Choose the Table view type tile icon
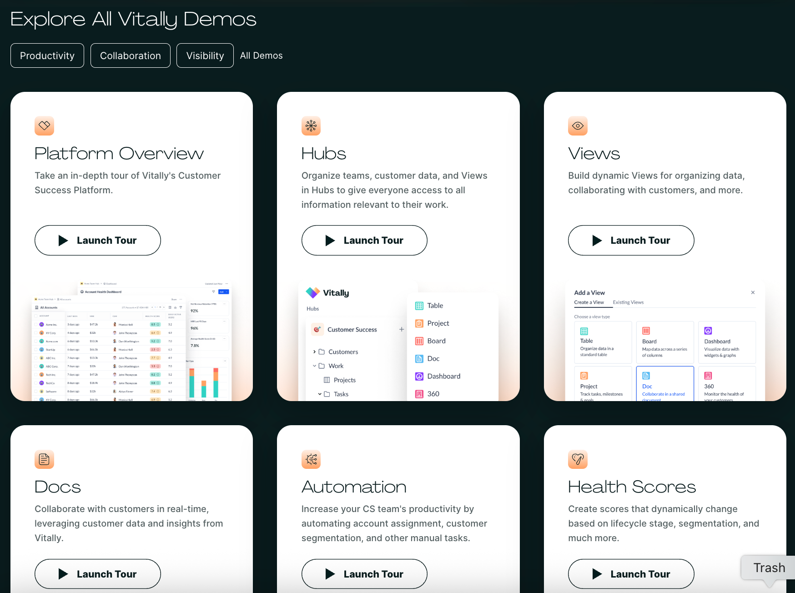Viewport: 795px width, 593px height. click(x=584, y=331)
